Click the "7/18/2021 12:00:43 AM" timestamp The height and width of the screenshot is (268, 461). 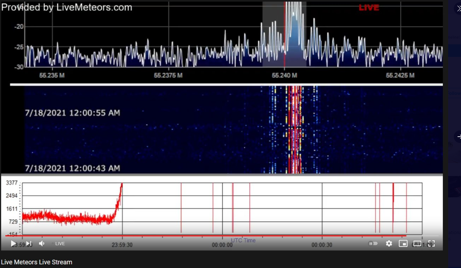pyautogui.click(x=72, y=168)
